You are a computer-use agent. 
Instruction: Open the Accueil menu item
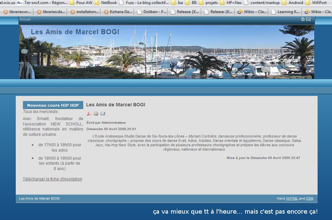(25, 19)
